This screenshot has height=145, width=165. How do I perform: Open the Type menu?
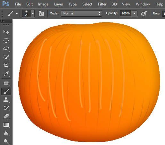tap(73, 4)
